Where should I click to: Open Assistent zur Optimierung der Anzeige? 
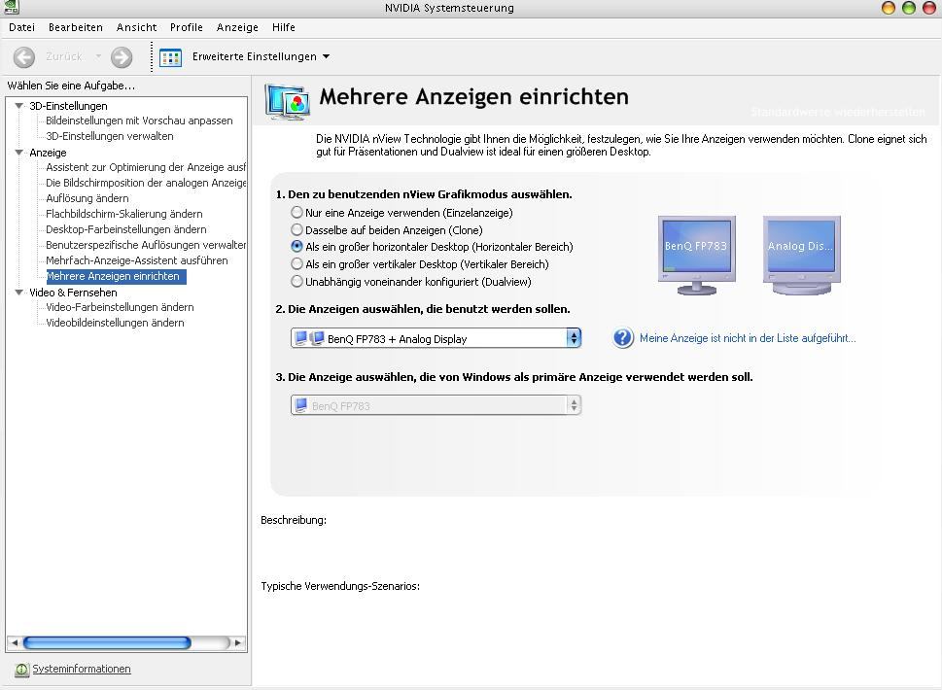[x=146, y=167]
